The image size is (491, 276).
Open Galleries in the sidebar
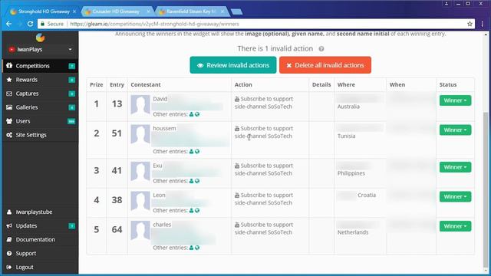tap(41, 107)
